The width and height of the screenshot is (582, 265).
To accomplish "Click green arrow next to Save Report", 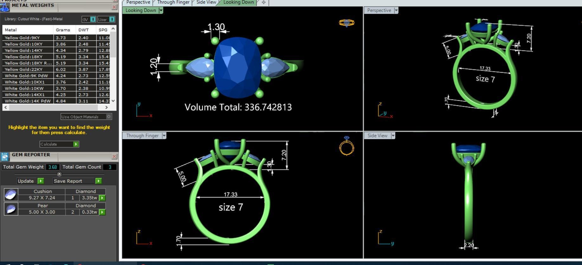I will [99, 181].
